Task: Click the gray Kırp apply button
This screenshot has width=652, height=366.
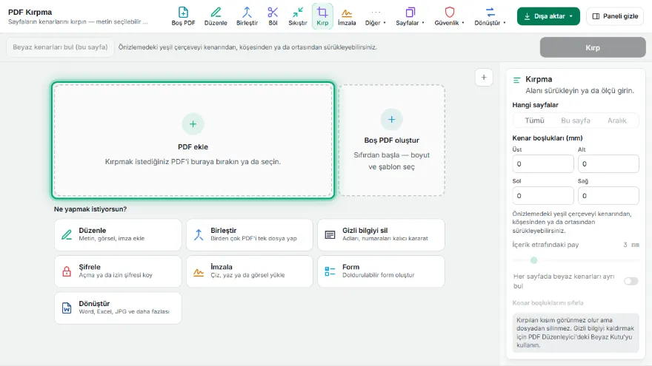Action: (593, 47)
